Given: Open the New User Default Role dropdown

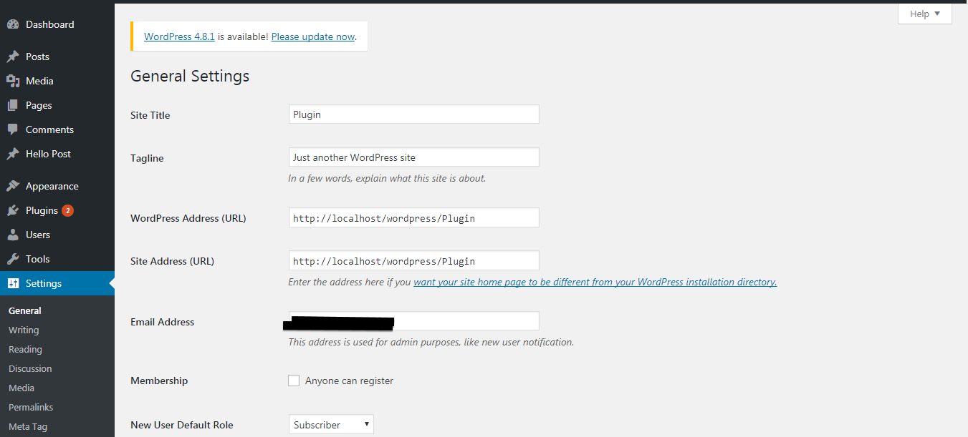Looking at the screenshot, I should (x=331, y=425).
